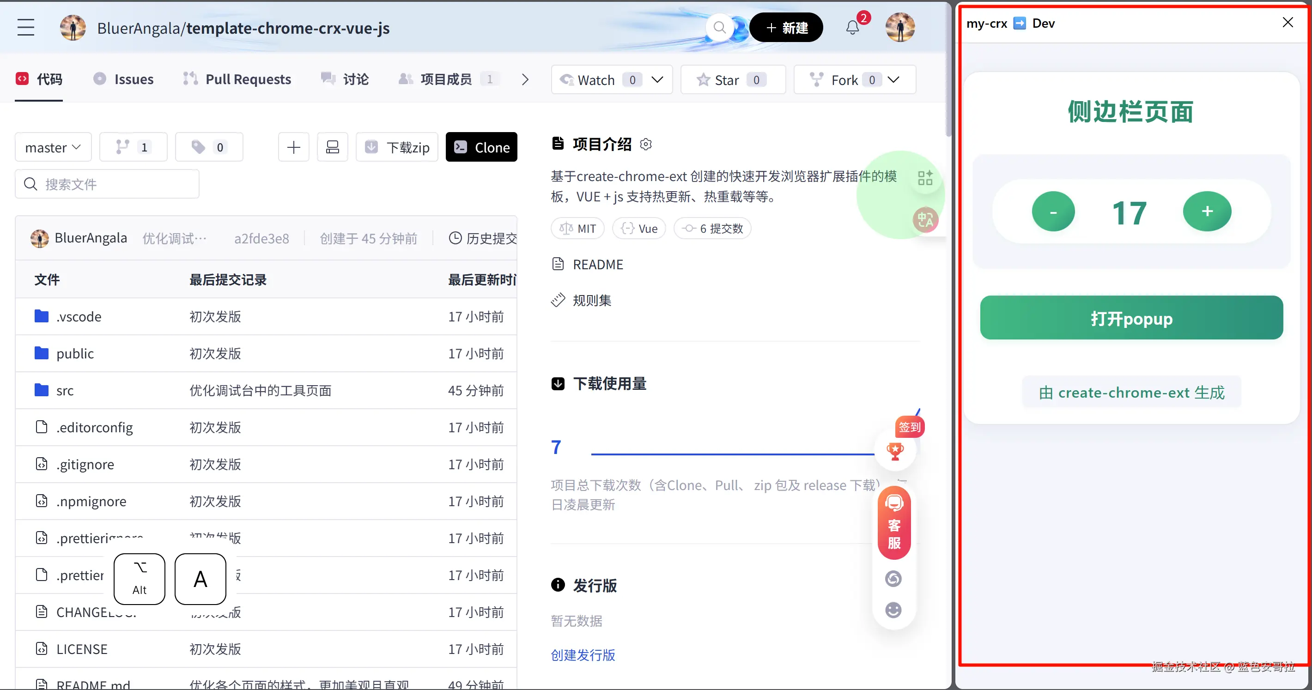Decrease counter with minus button
Screen dimensions: 1312x690
click(x=1053, y=212)
